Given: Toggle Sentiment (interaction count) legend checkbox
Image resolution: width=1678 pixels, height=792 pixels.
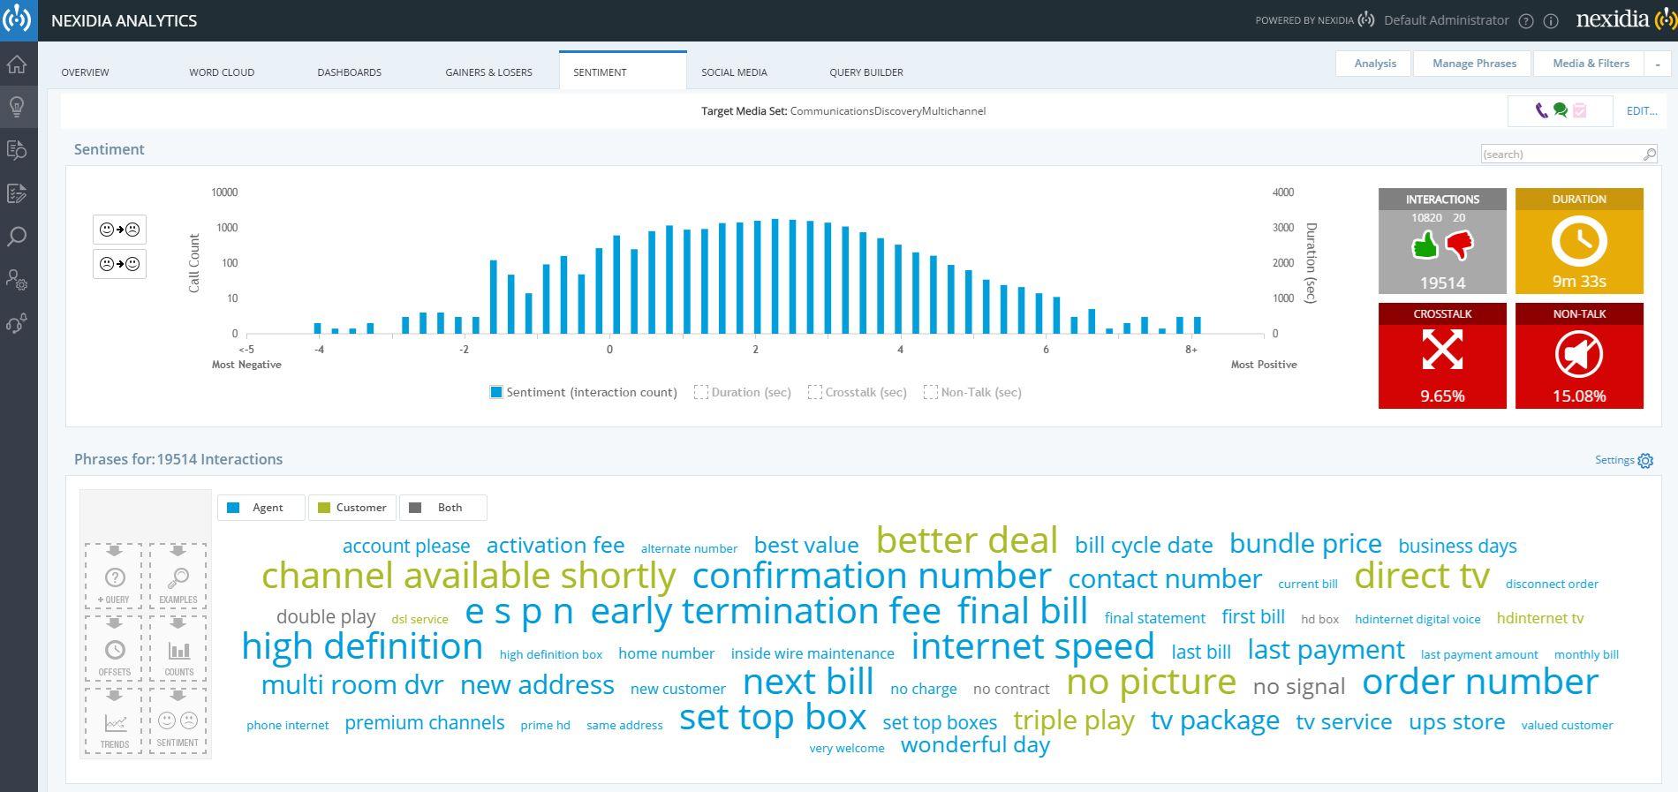Looking at the screenshot, I should 496,392.
